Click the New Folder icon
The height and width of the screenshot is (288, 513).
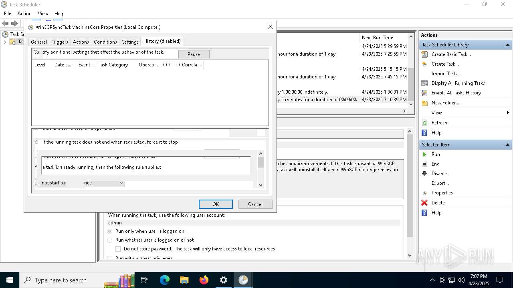[x=424, y=103]
